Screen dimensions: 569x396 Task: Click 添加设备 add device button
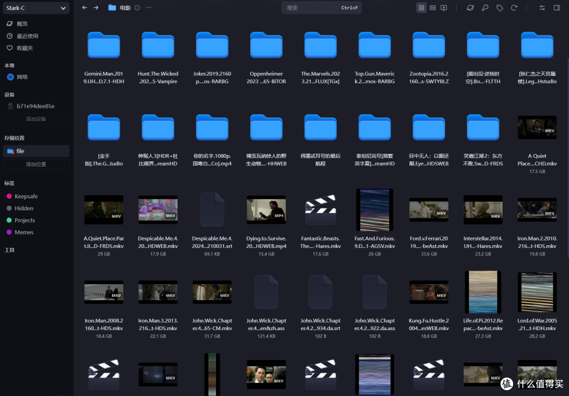click(36, 119)
